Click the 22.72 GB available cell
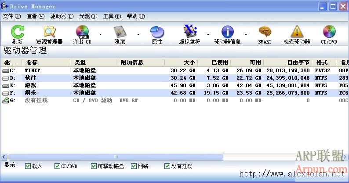 tap(249, 78)
